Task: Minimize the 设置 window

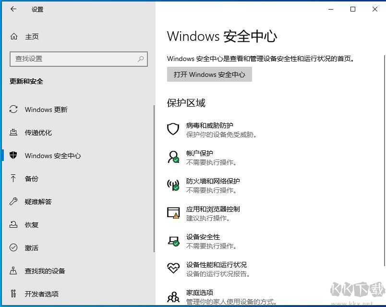Action: click(331, 9)
